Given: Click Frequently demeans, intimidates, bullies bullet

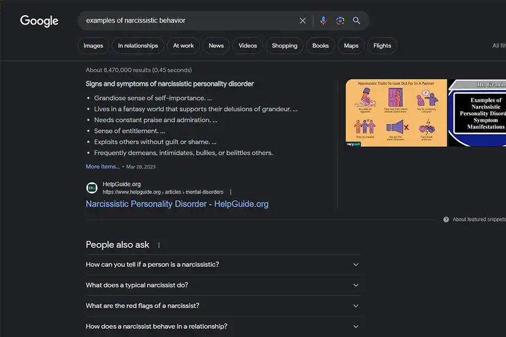Looking at the screenshot, I should (183, 153).
